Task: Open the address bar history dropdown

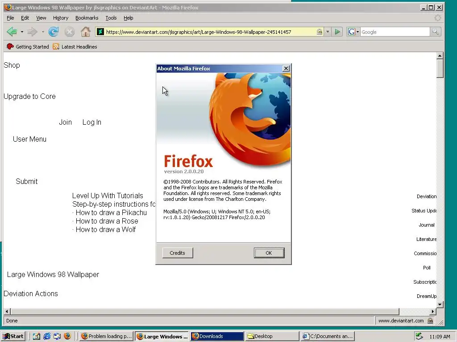Action: pos(328,32)
